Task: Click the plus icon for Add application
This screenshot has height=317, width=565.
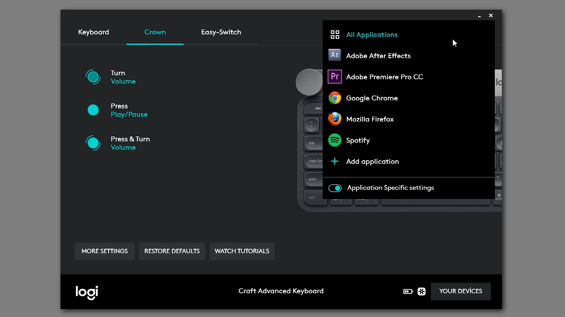Action: point(335,162)
